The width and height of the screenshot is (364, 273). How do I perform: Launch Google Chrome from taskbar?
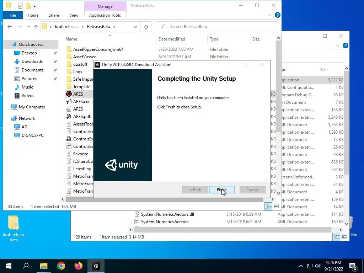click(61, 266)
